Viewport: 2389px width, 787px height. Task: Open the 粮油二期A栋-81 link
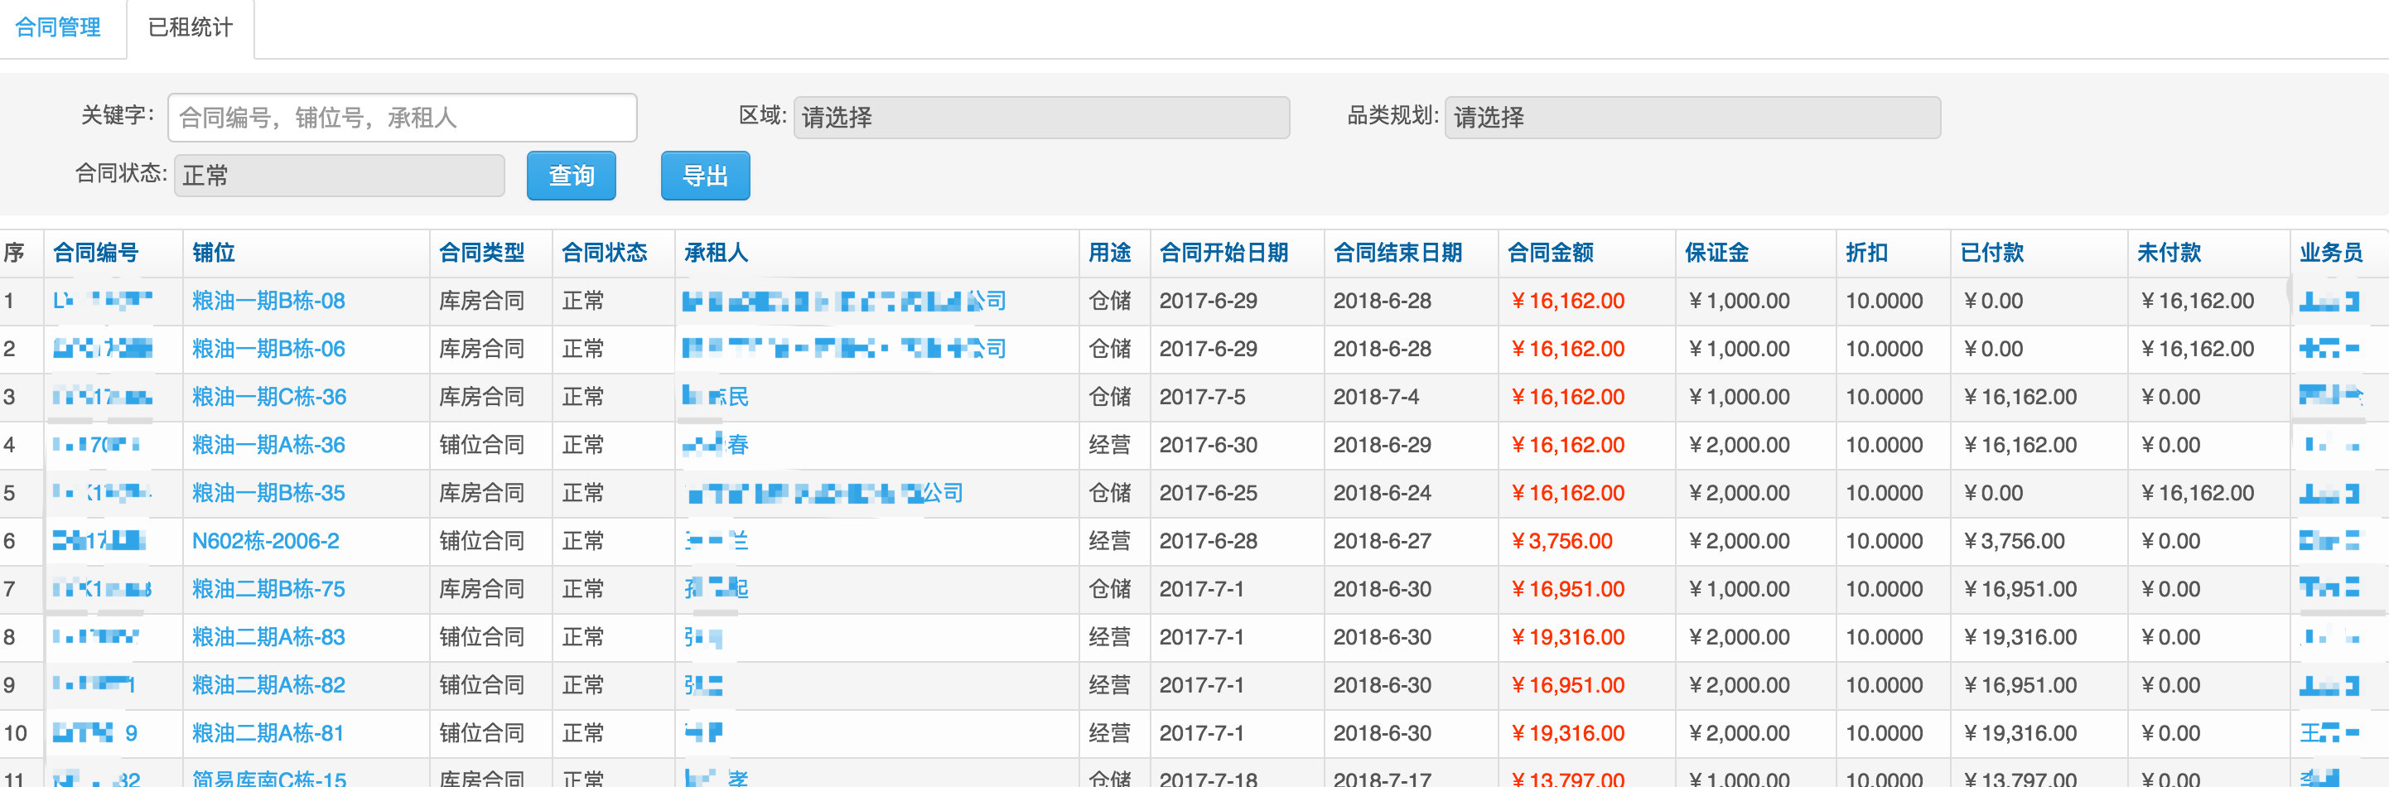point(268,733)
